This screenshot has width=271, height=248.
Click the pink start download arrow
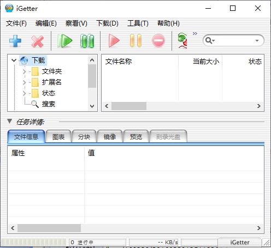coord(114,40)
